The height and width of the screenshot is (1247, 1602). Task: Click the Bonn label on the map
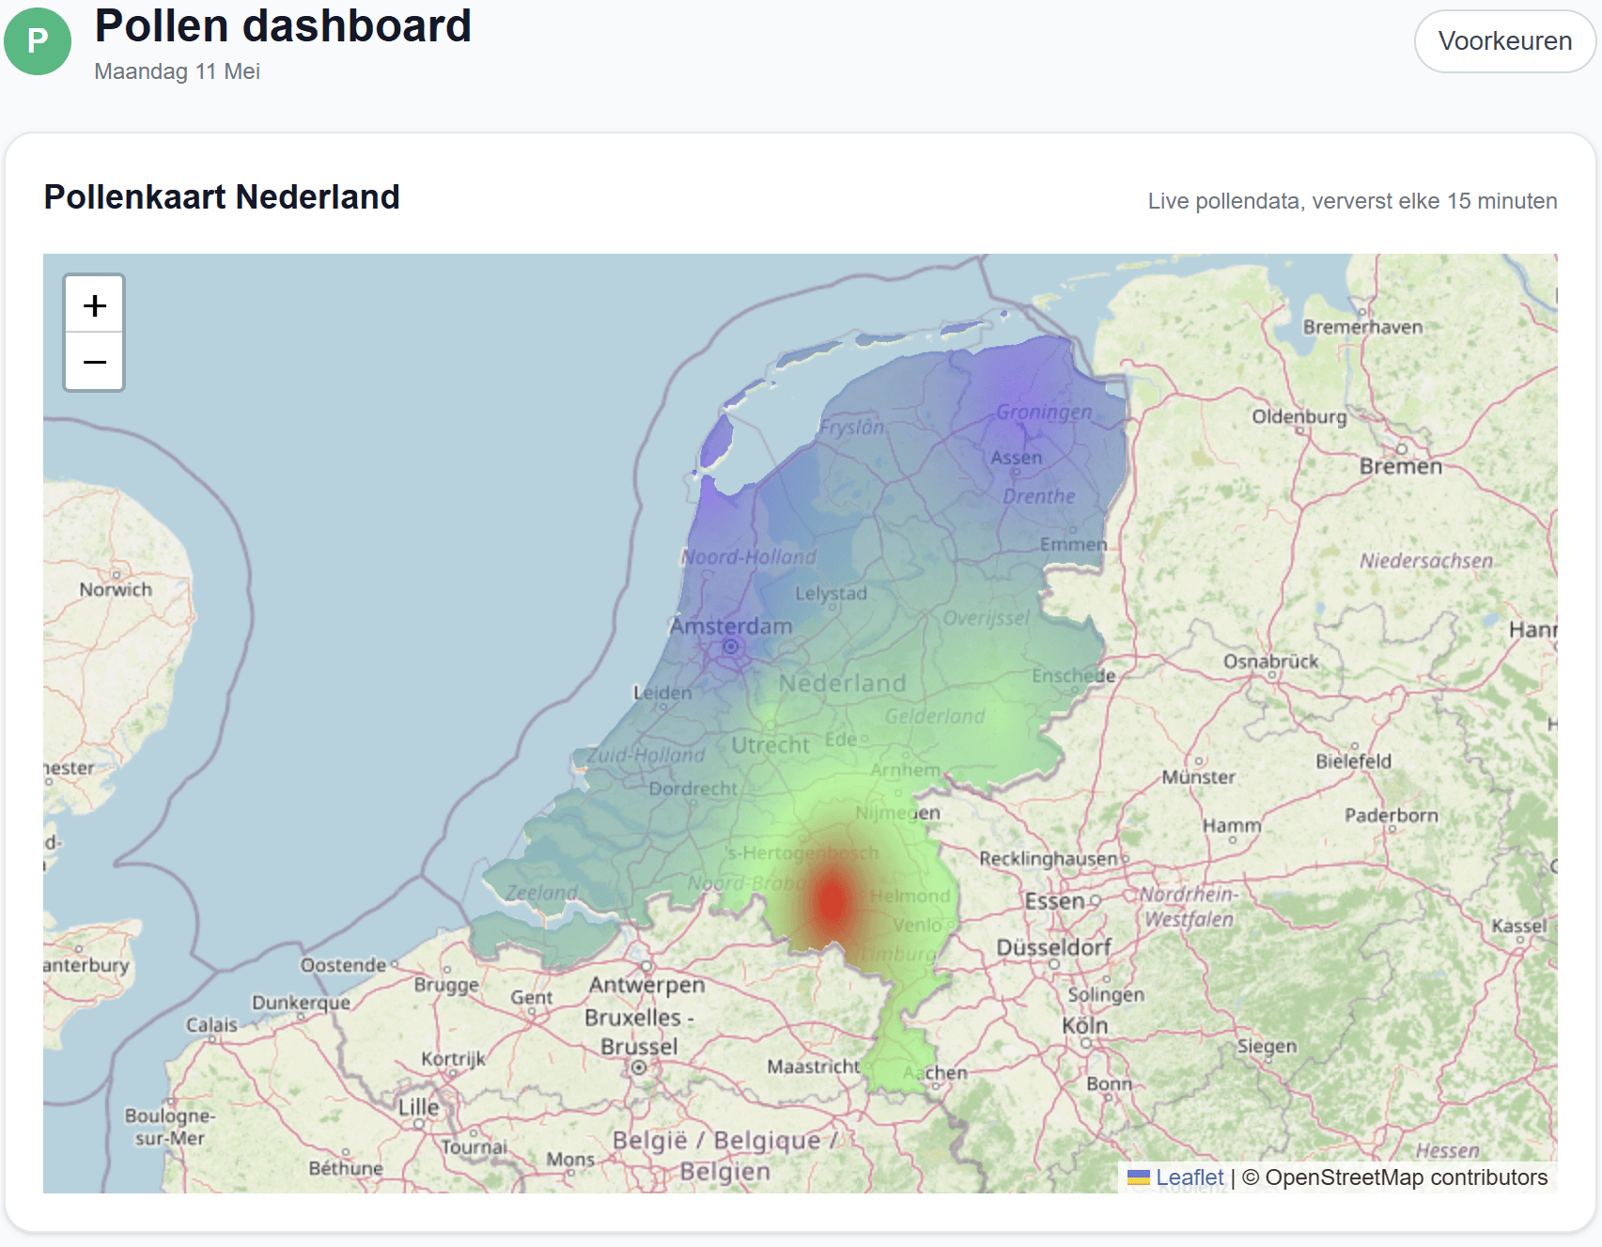pyautogui.click(x=1109, y=1083)
